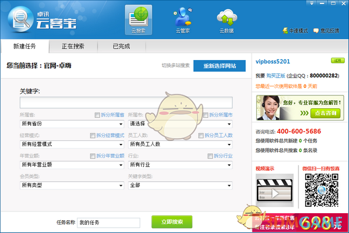
Task: Open the 所有经营模式 dropdown
Action: (x=72, y=144)
